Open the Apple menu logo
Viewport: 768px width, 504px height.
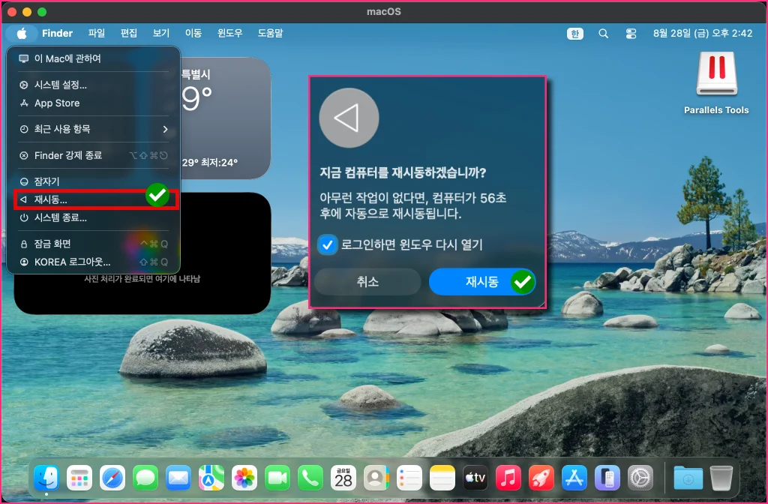pos(22,33)
